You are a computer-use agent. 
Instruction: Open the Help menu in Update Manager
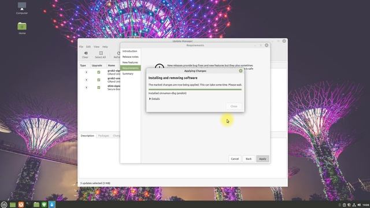(x=105, y=47)
